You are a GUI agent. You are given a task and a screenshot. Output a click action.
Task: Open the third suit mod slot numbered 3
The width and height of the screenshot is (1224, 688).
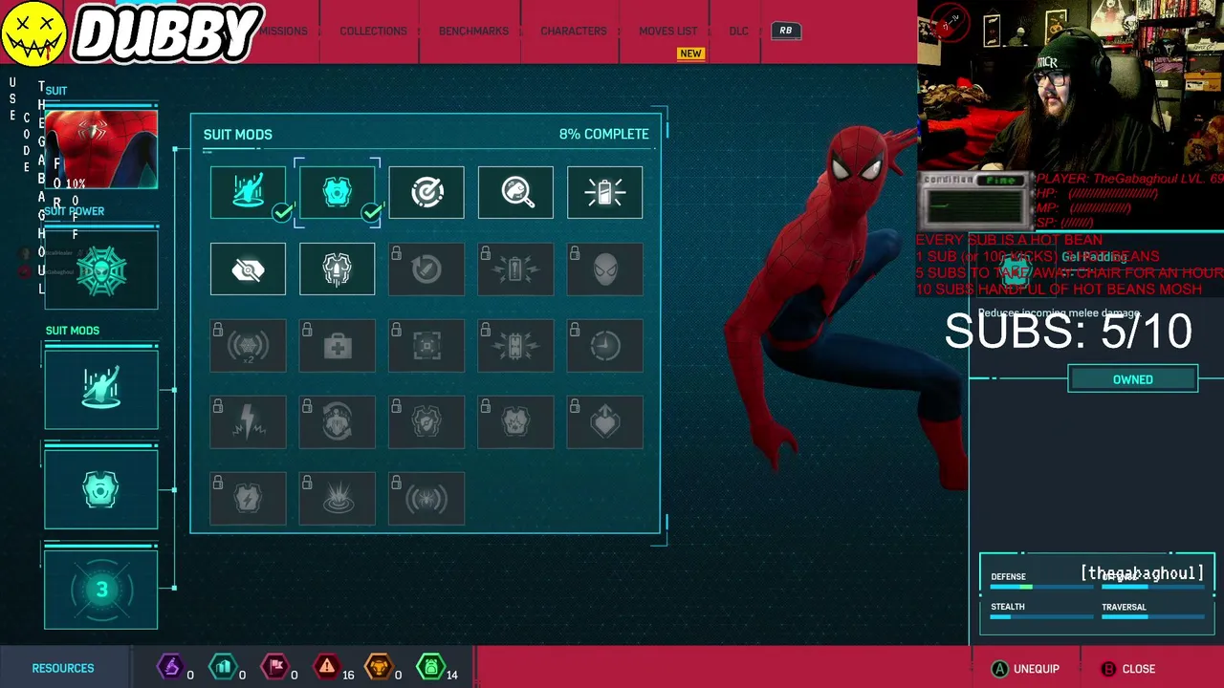pyautogui.click(x=100, y=590)
